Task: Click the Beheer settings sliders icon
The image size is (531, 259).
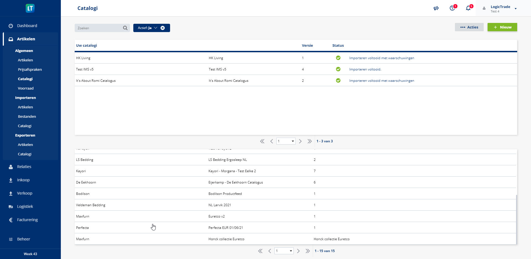Action: coord(11,239)
